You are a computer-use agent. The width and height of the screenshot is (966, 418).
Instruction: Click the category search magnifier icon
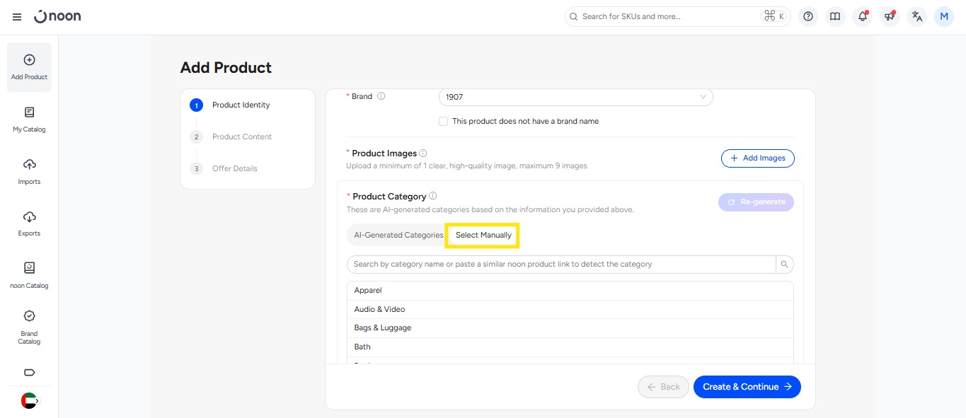(784, 265)
